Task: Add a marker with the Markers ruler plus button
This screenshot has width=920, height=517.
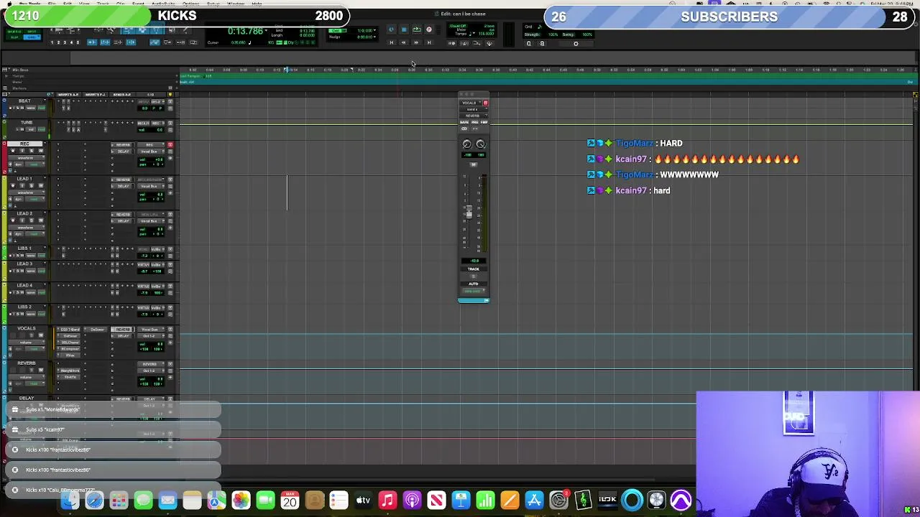Action: [x=176, y=88]
